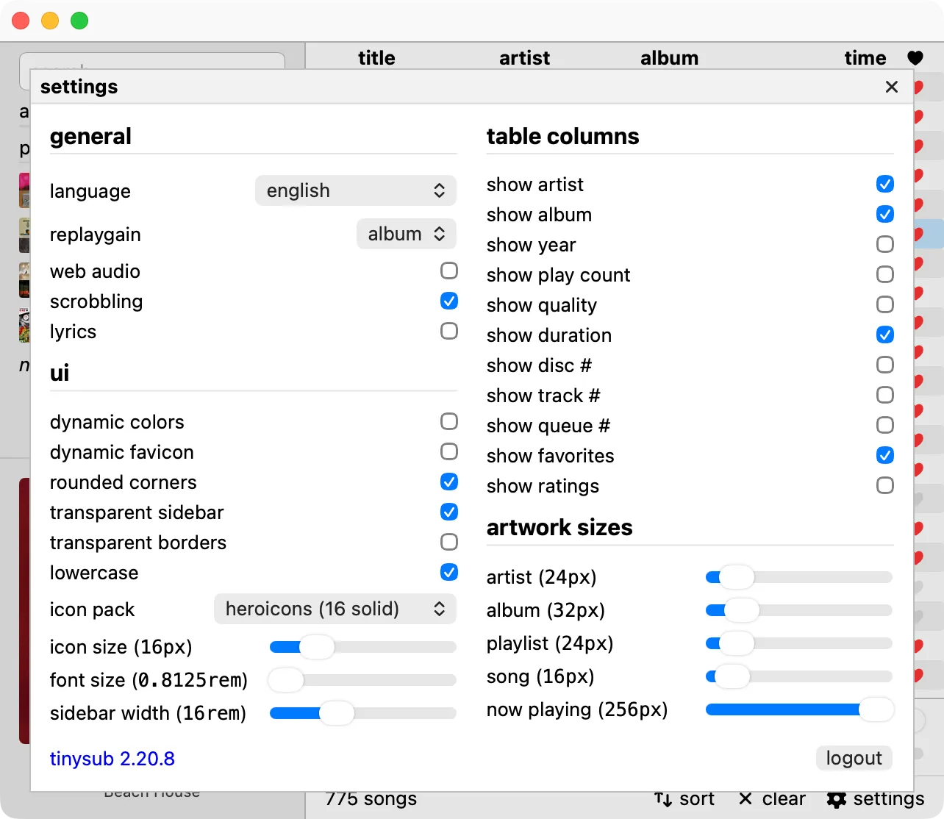Click the clear X icon in bottom bar

click(x=745, y=799)
